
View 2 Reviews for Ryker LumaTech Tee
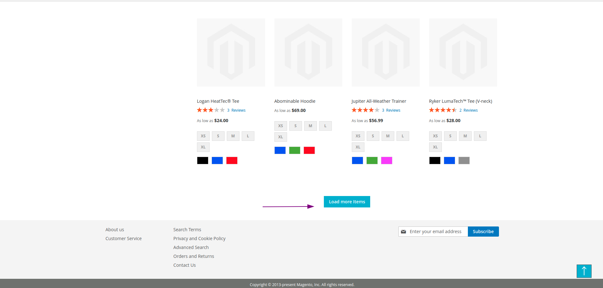(469, 110)
